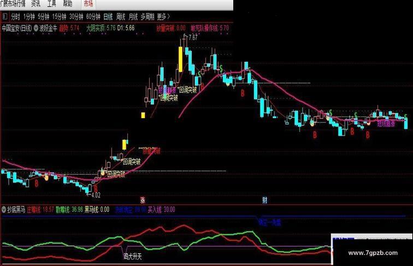Click the 7.67 high price marker
The width and height of the screenshot is (413, 266).
point(193,37)
